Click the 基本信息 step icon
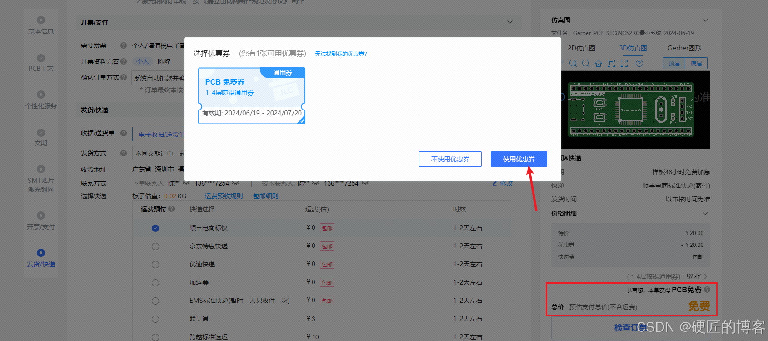Screen dimensions: 768x341 (x=41, y=20)
